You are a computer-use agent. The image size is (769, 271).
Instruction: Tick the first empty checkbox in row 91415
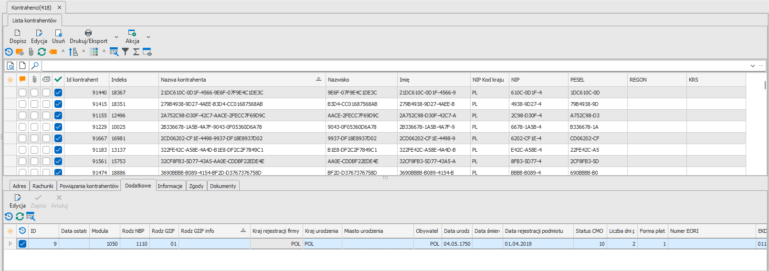click(22, 104)
